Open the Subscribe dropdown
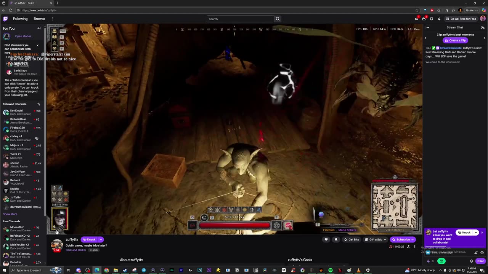The image size is (488, 274). [x=403, y=239]
